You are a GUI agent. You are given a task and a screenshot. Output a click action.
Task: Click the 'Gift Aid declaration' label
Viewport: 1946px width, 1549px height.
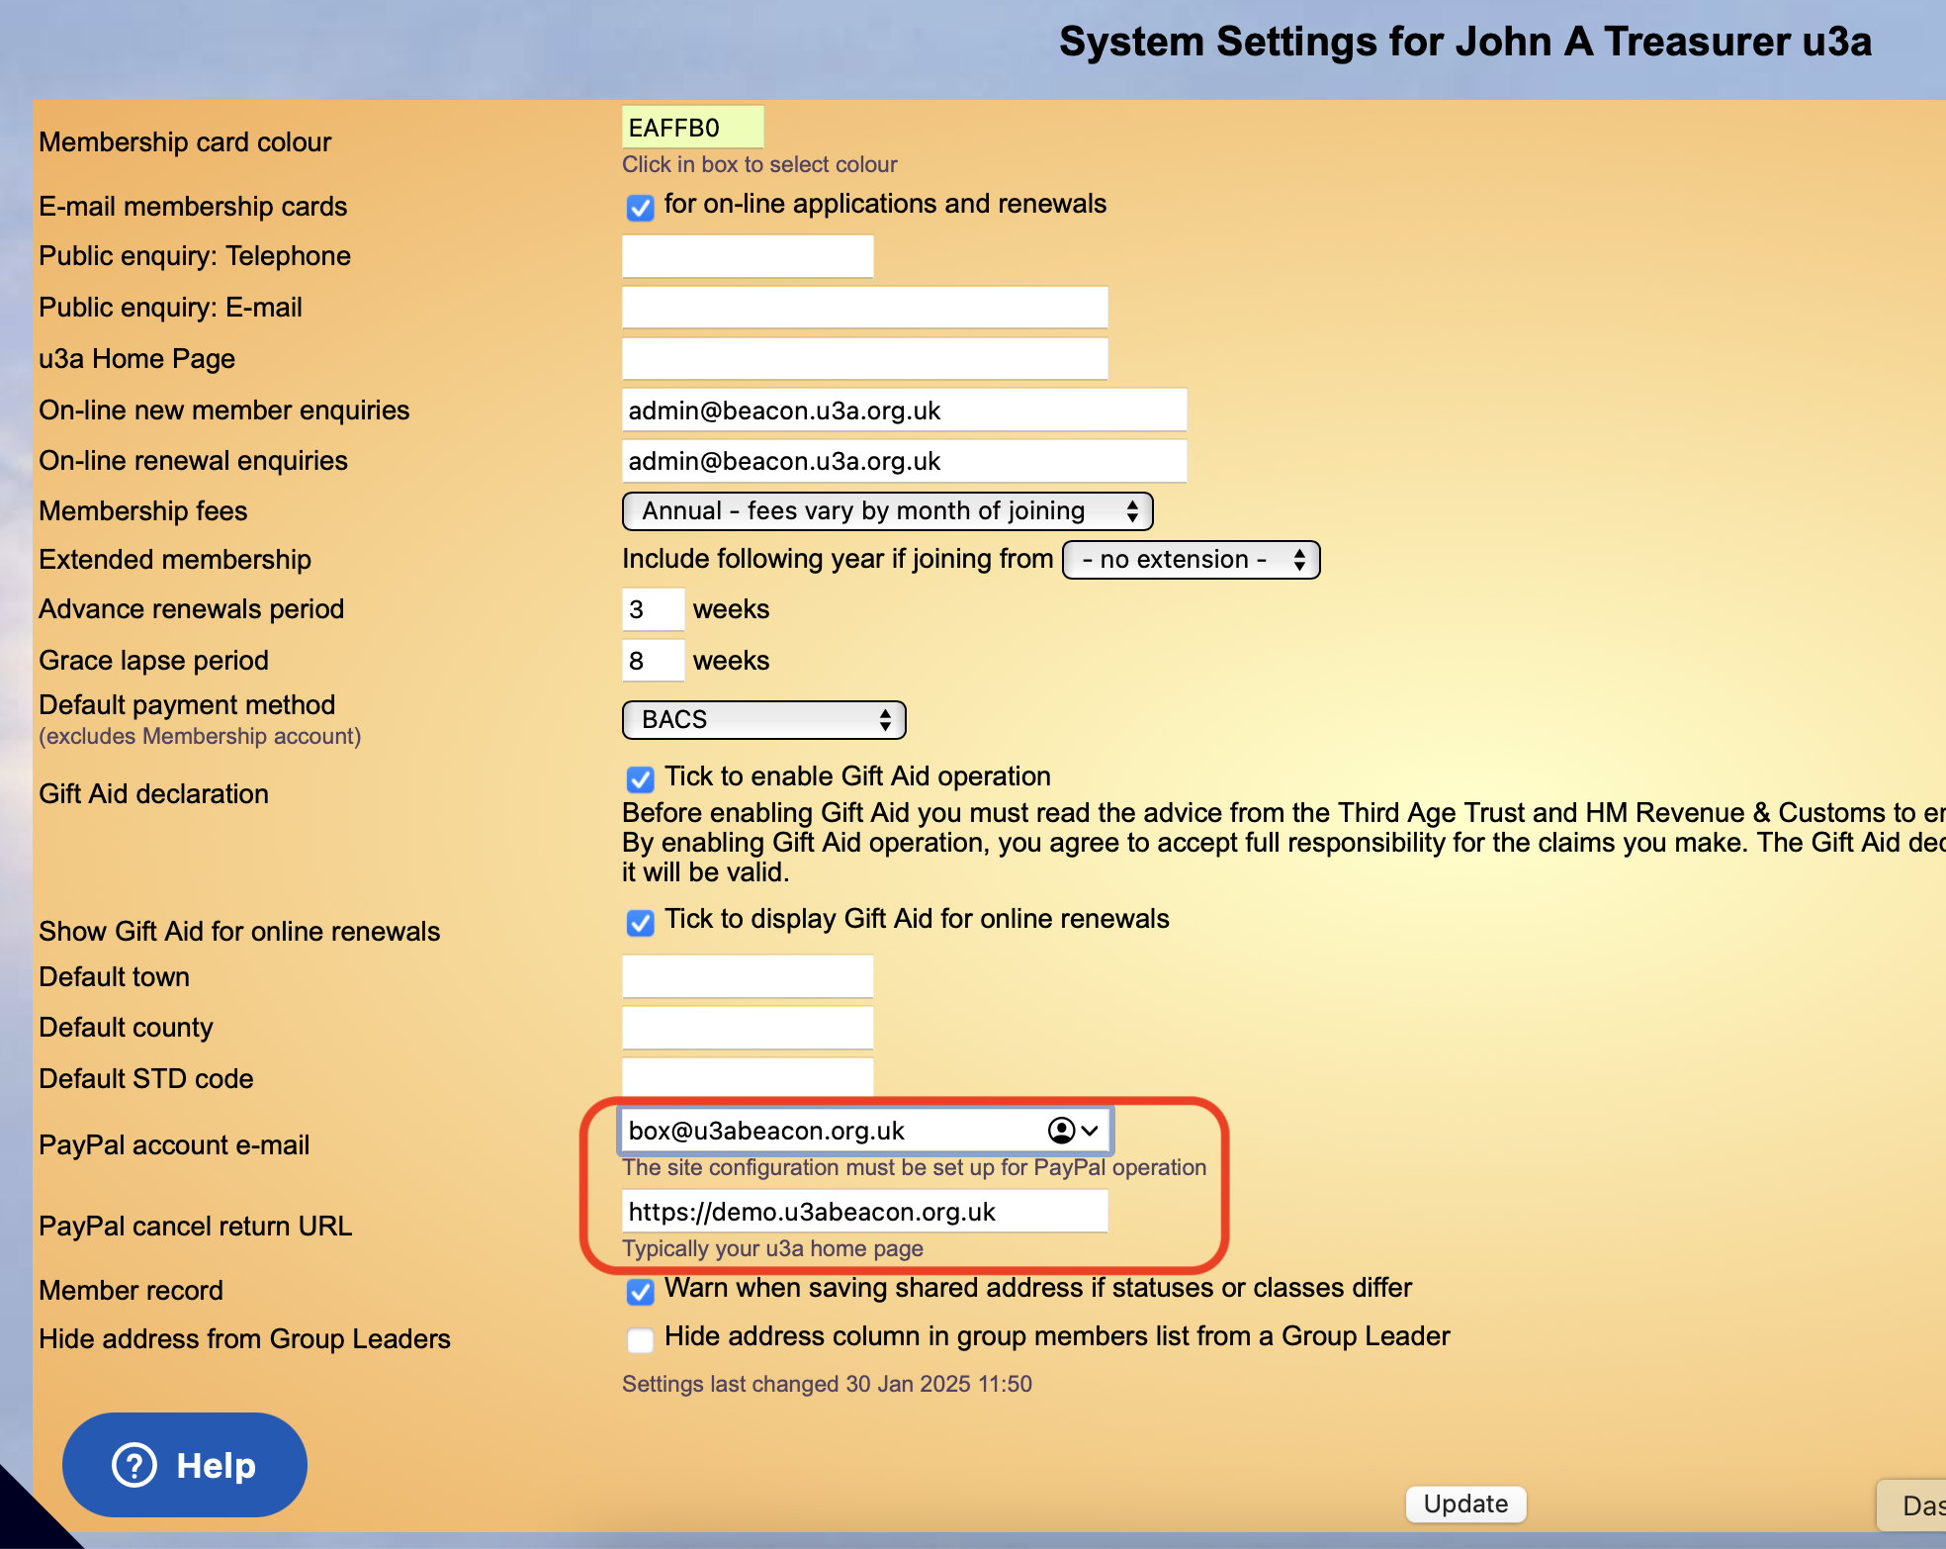tap(153, 794)
